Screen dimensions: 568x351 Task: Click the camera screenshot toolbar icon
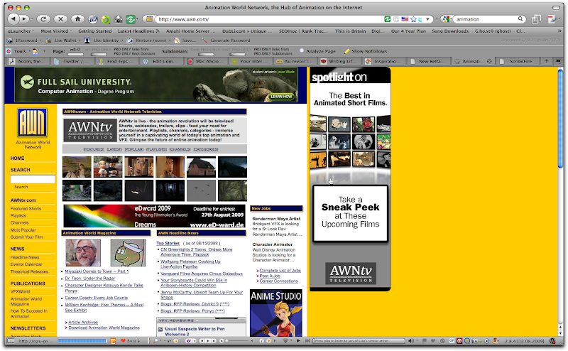click(x=118, y=19)
